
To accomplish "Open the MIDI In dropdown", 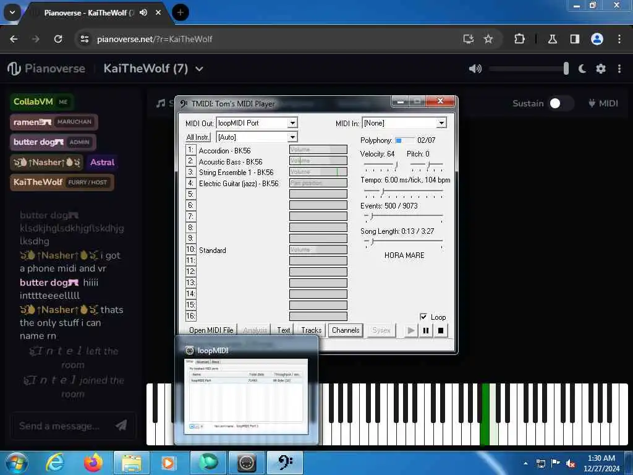I will pyautogui.click(x=441, y=123).
